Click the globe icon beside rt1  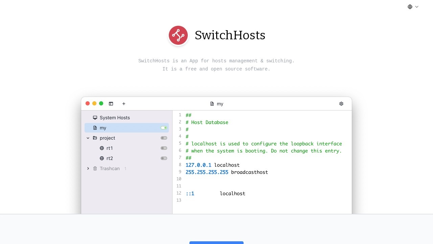101,148
